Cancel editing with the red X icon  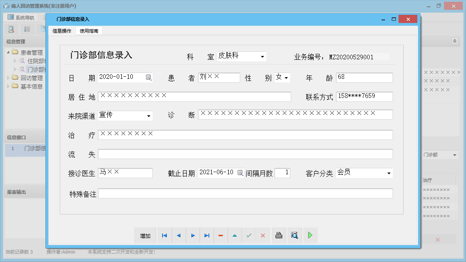pos(263,235)
